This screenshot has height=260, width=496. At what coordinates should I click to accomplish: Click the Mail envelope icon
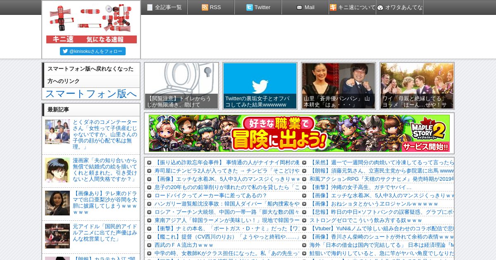(299, 7)
